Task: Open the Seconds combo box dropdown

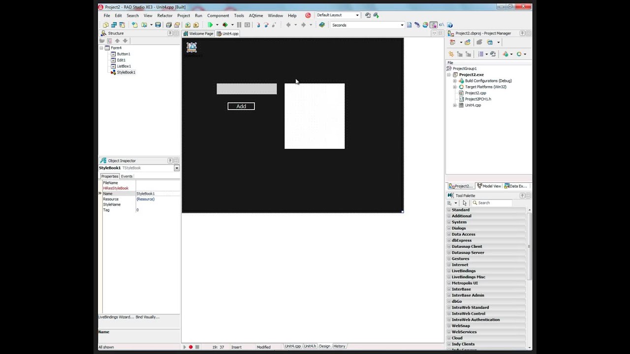Action: click(x=402, y=25)
